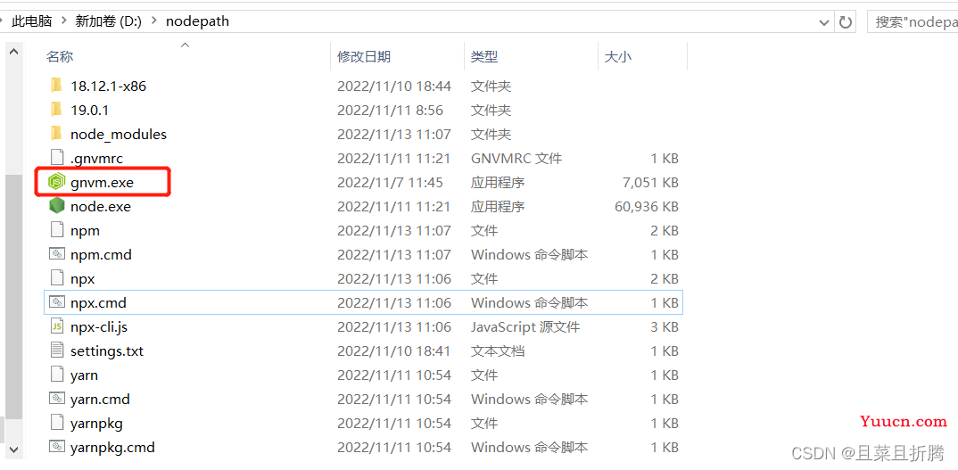
Task: Click the JavaScript 源文件 type cell
Action: coord(524,327)
